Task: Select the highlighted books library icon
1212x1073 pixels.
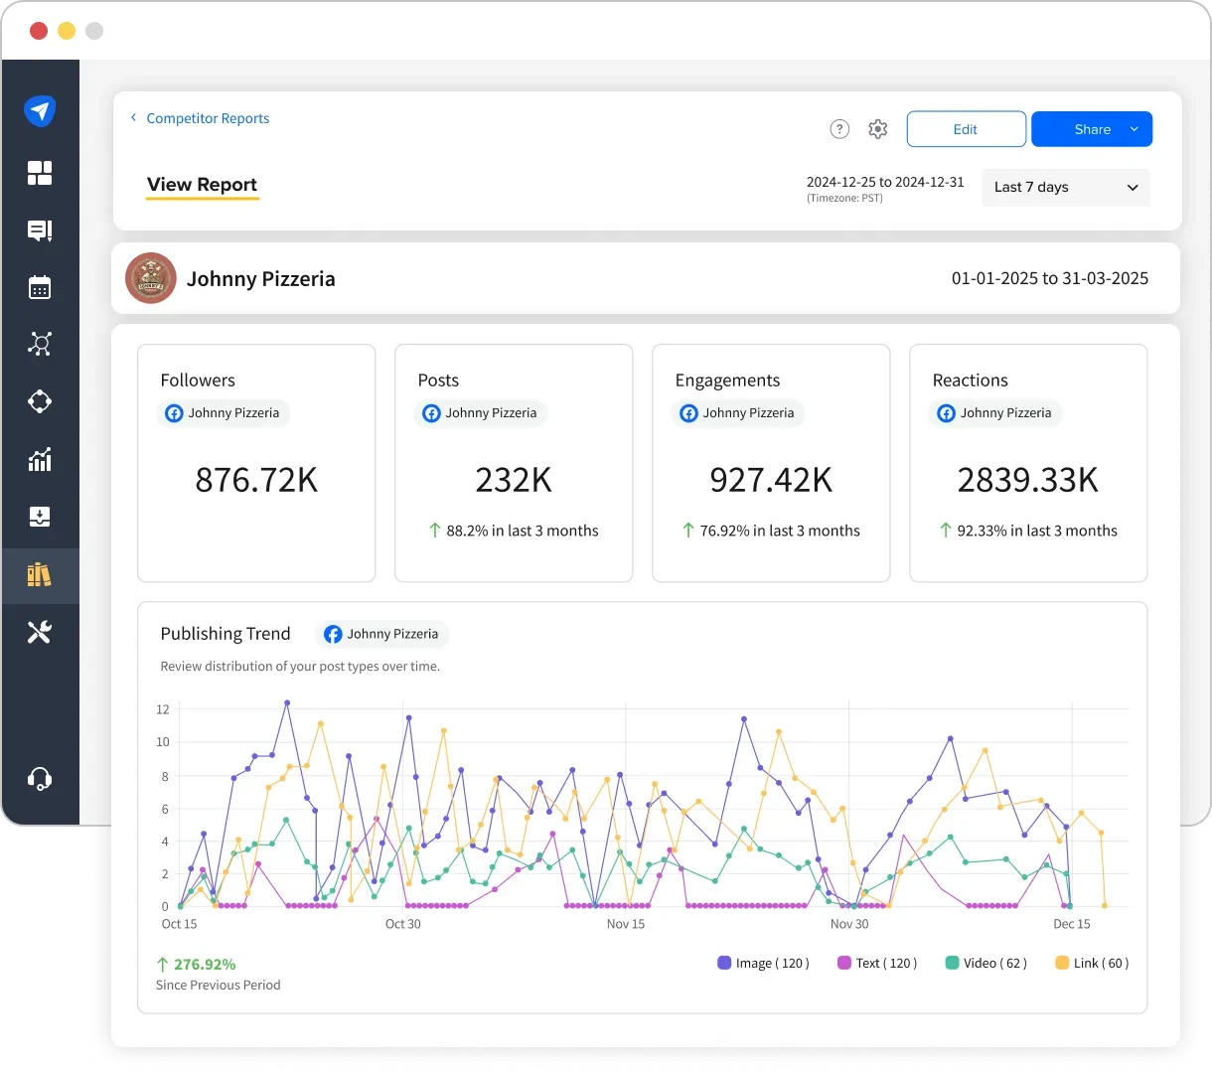Action: coord(40,574)
